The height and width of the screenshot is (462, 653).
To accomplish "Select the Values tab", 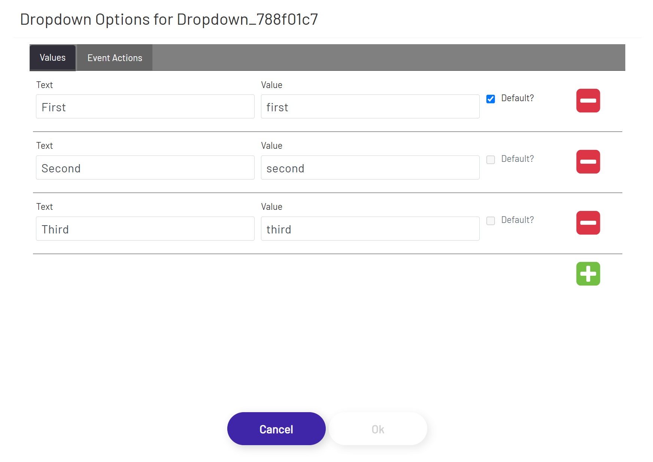I will pyautogui.click(x=52, y=57).
